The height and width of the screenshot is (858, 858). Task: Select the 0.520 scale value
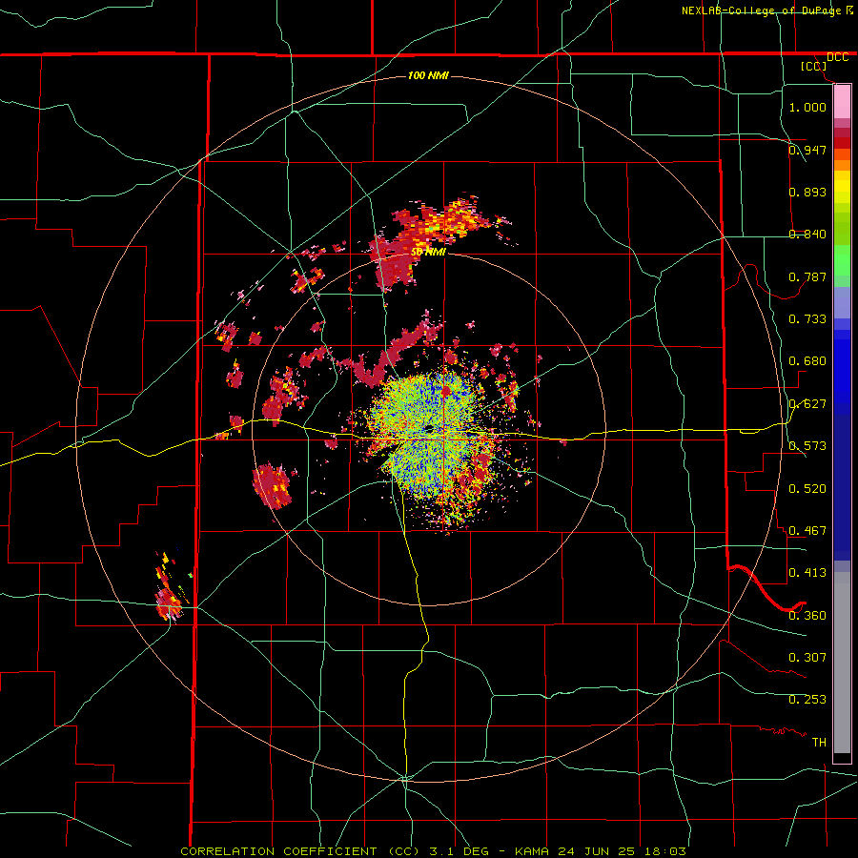(807, 489)
